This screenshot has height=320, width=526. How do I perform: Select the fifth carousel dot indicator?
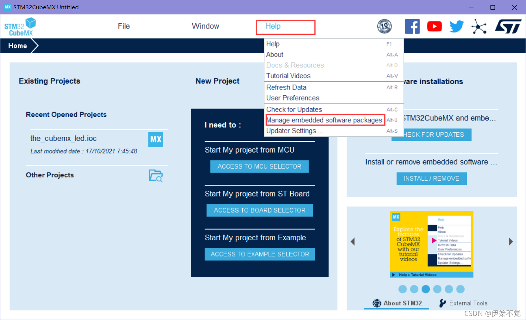pyautogui.click(x=449, y=289)
